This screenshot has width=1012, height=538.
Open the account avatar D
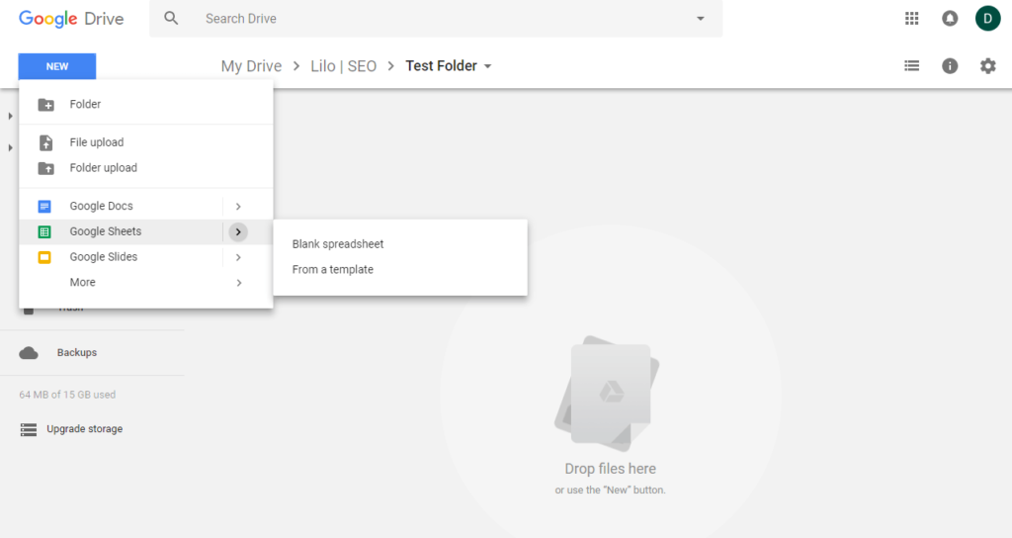[x=987, y=19]
